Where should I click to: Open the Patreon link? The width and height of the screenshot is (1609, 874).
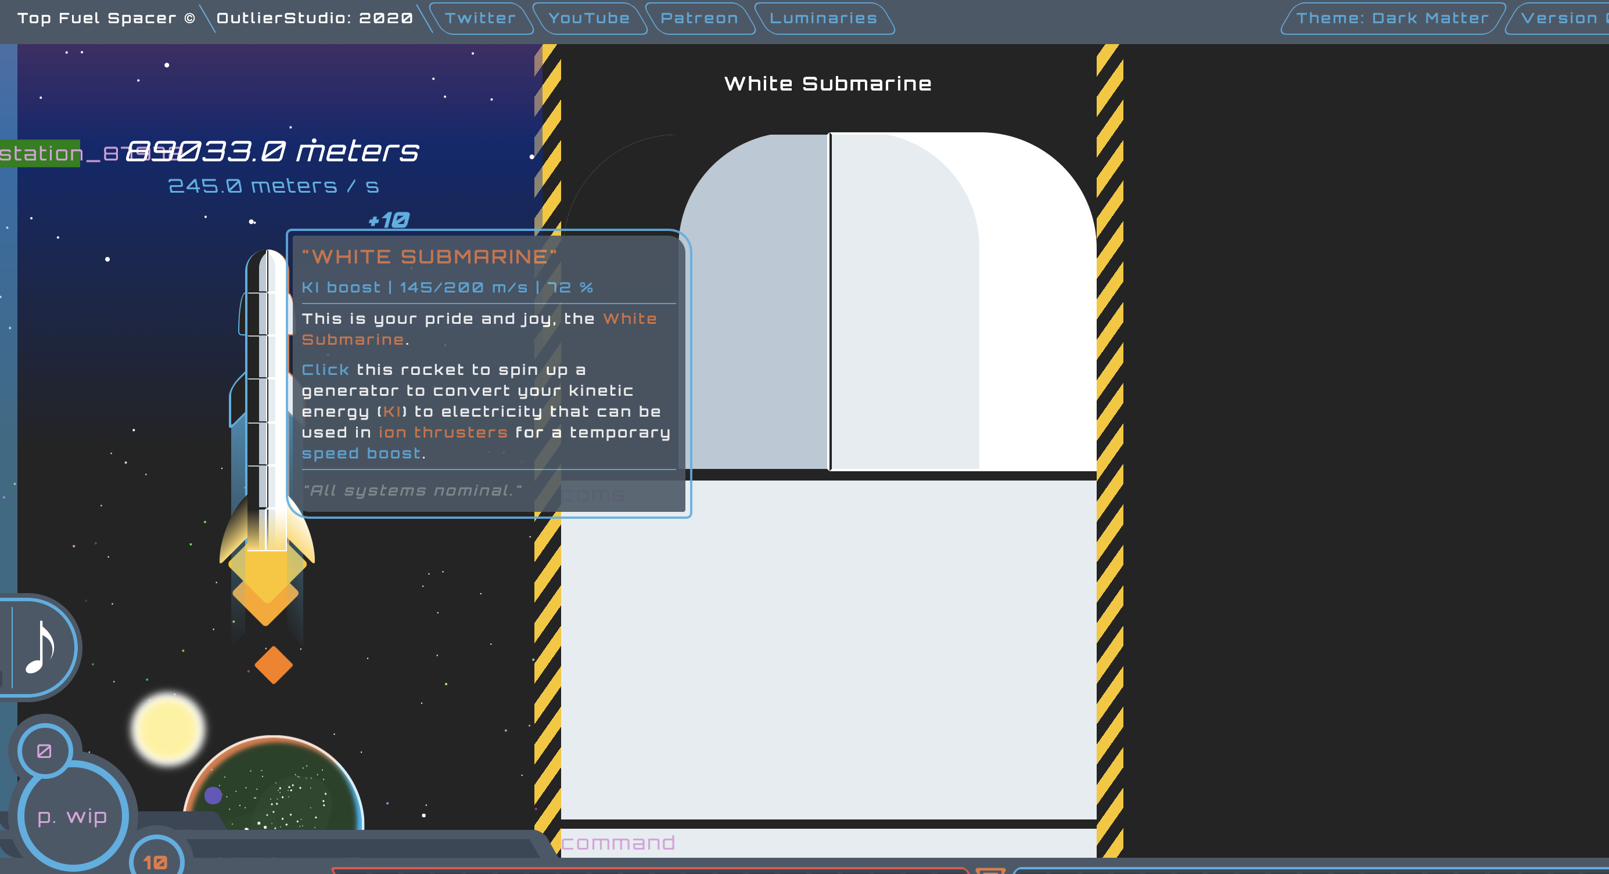point(699,18)
